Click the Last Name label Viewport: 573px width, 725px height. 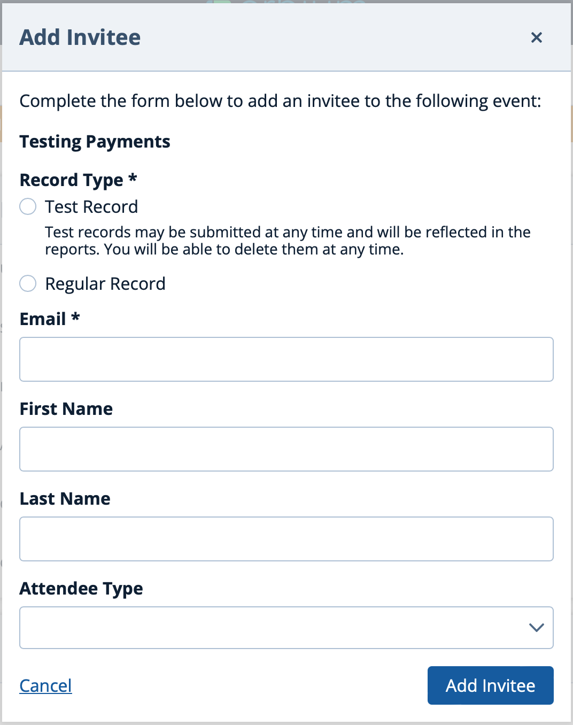65,499
